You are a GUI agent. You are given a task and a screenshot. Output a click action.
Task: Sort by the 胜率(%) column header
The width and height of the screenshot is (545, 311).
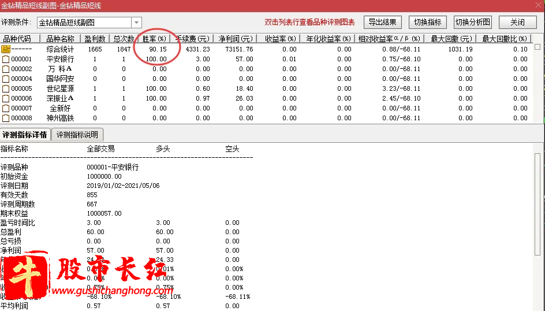(x=154, y=39)
